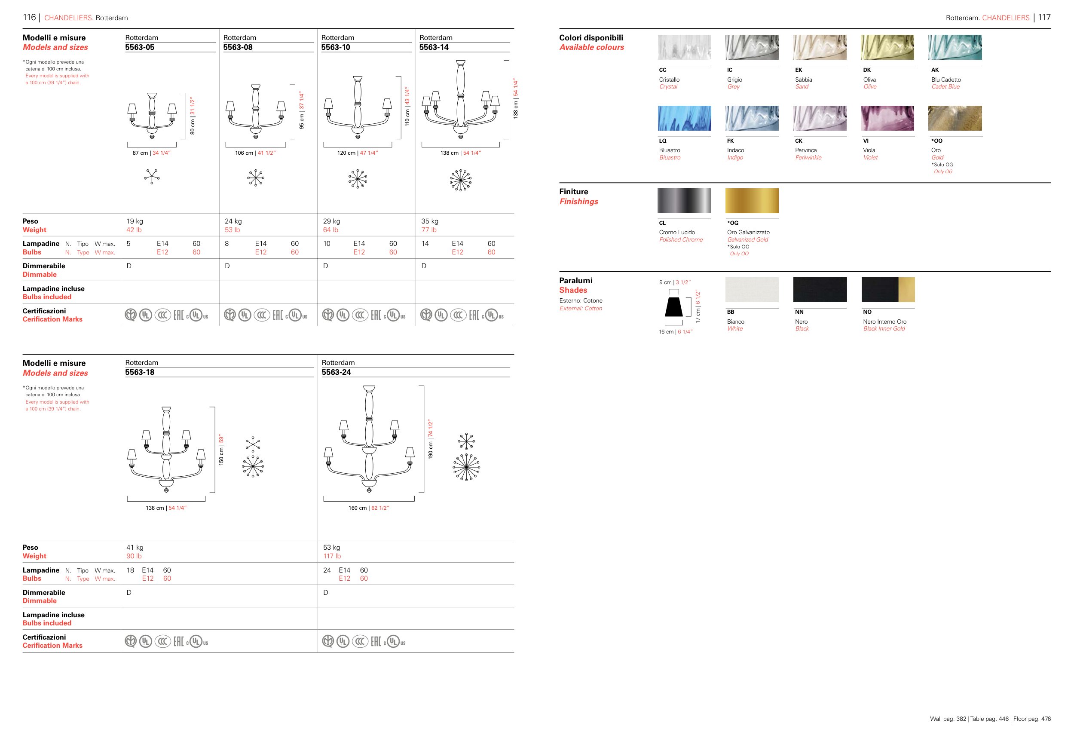The width and height of the screenshot is (1074, 735).
Task: Select the Cromo Lucido chrome finish swatch
Action: (x=684, y=201)
